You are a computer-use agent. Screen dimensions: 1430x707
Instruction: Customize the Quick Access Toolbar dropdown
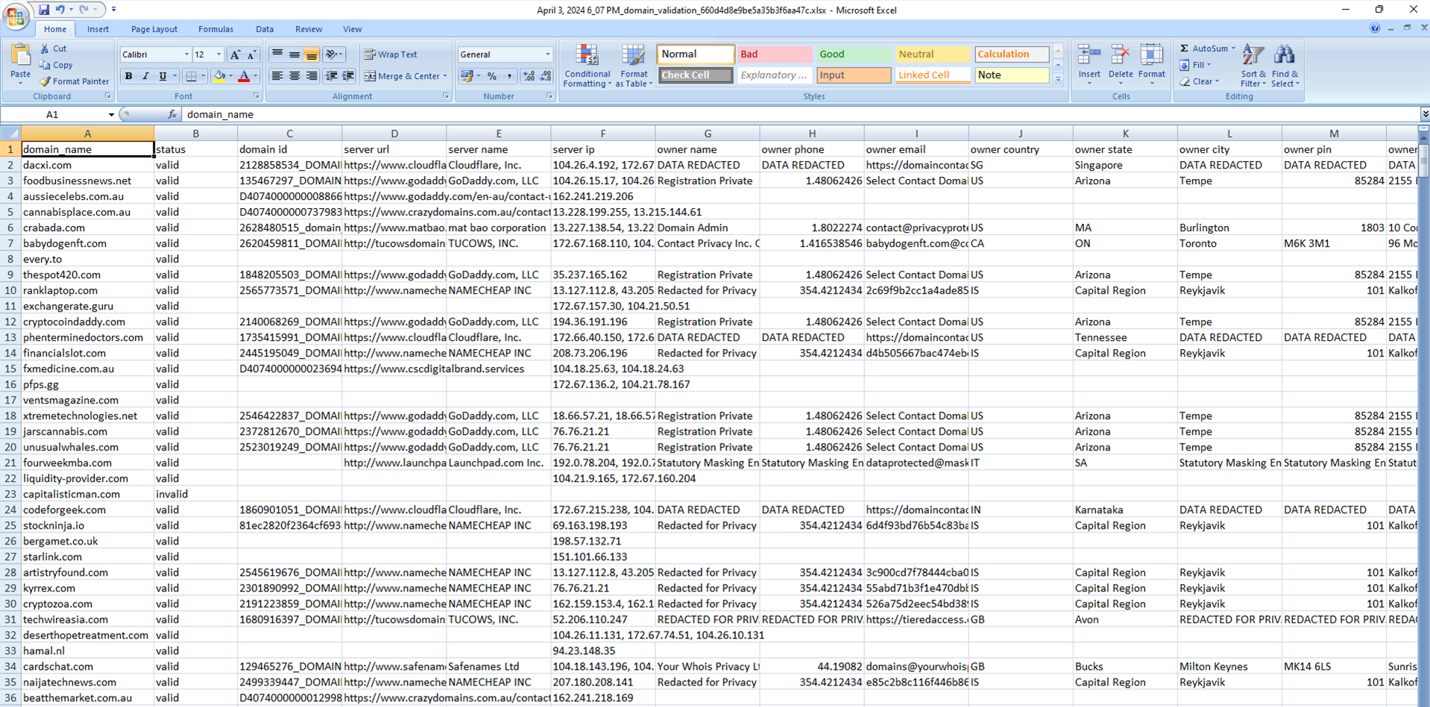113,10
